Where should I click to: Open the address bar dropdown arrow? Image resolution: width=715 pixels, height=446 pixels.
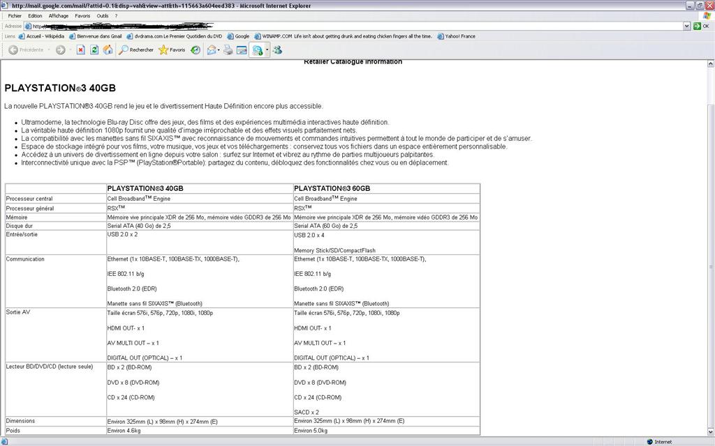[x=687, y=26]
